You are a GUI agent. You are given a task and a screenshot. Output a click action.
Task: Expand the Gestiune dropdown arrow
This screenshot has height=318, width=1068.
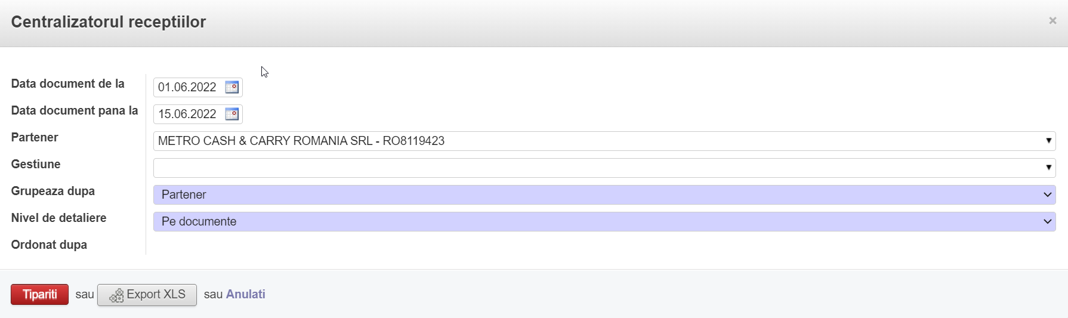click(x=1048, y=168)
